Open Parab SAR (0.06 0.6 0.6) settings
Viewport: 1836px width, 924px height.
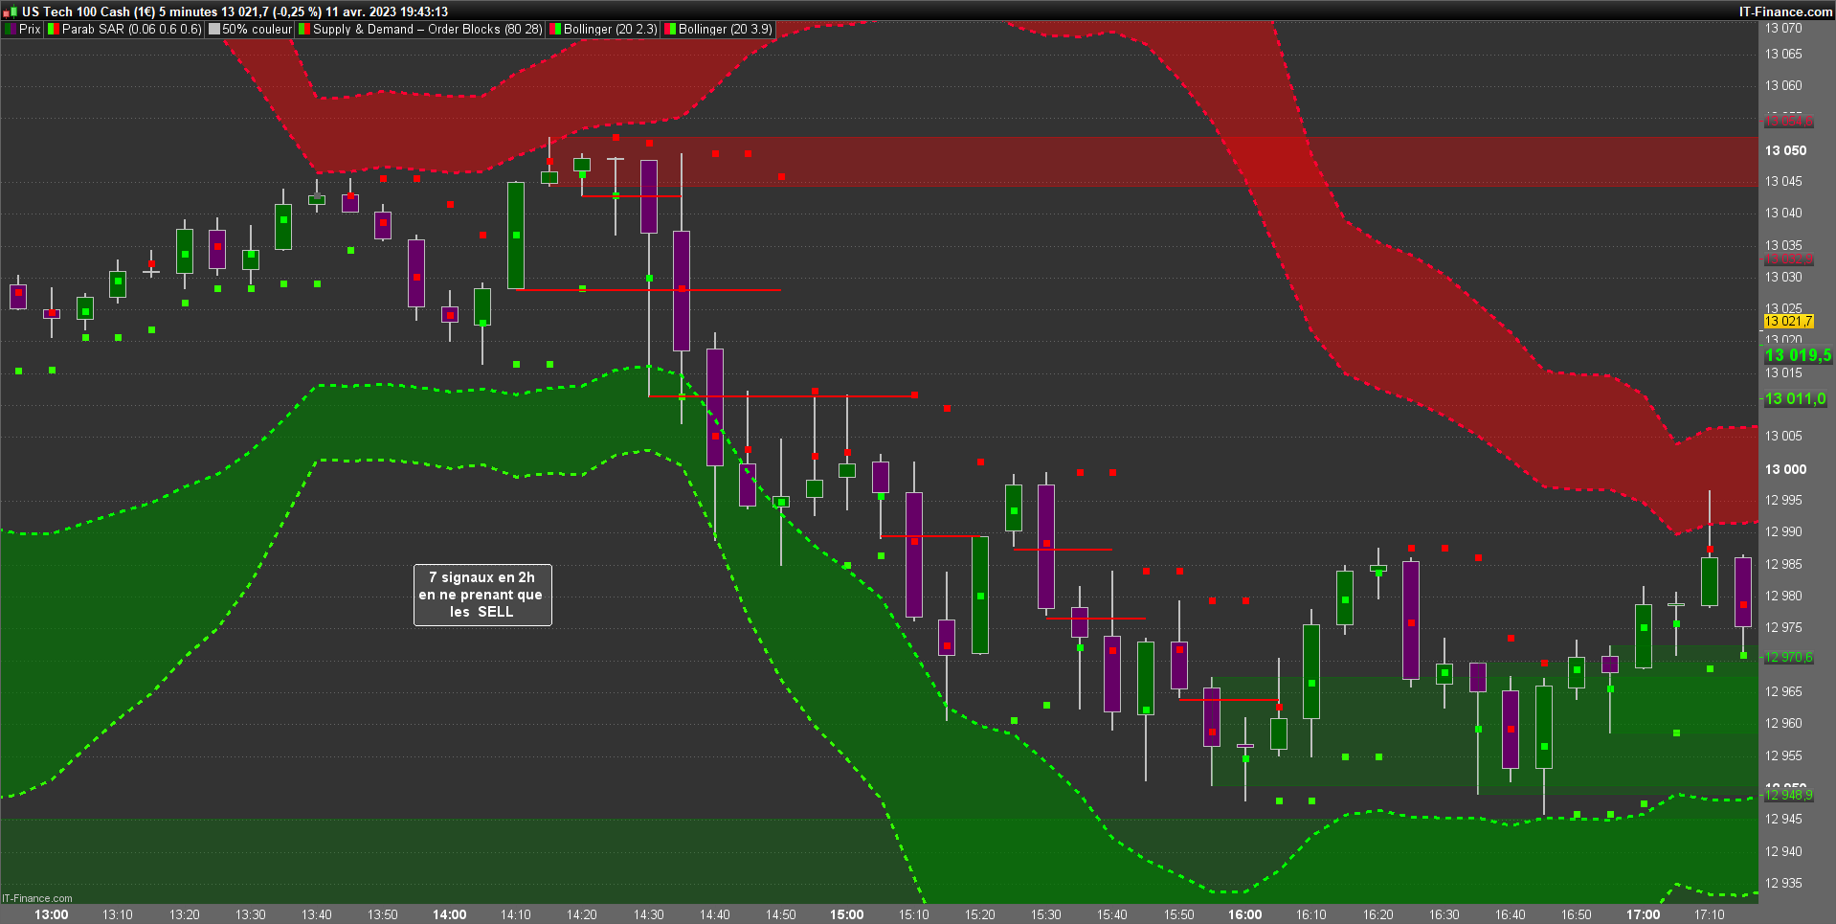pyautogui.click(x=132, y=30)
